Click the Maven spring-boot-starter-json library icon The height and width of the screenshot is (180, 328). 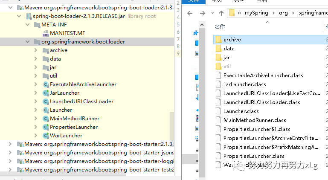tap(20, 153)
